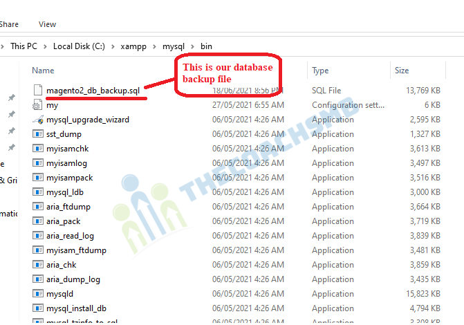Open the View ribbon tab
Image resolution: width=464 pixels, height=325 pixels.
(x=47, y=24)
